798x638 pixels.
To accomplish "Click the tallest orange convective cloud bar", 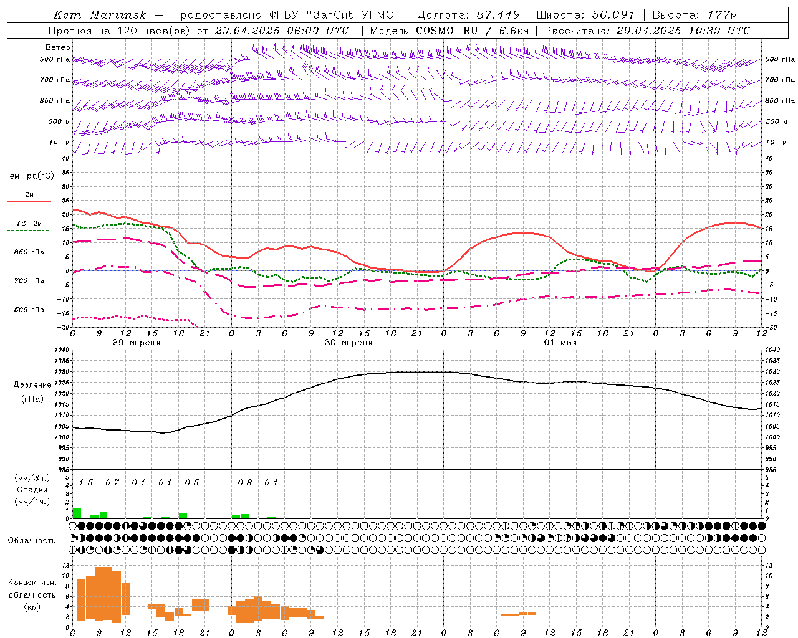I will [x=103, y=594].
